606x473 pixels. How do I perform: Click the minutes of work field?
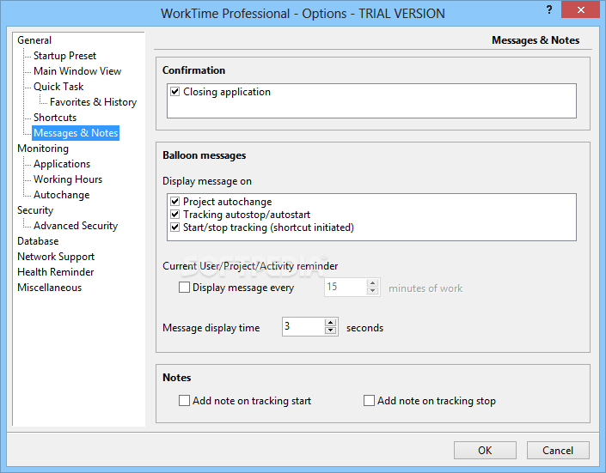click(x=346, y=288)
